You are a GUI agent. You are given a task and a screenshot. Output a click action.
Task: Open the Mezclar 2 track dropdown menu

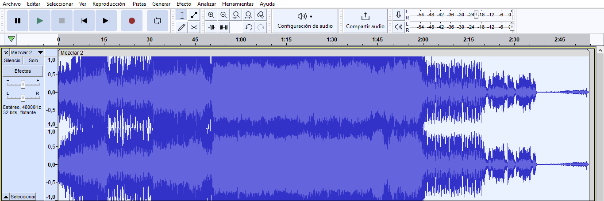(27, 52)
